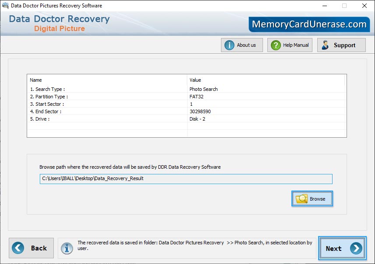Image resolution: width=375 pixels, height=264 pixels.
Task: Click the app icon in the title bar
Action: pyautogui.click(x=5, y=6)
